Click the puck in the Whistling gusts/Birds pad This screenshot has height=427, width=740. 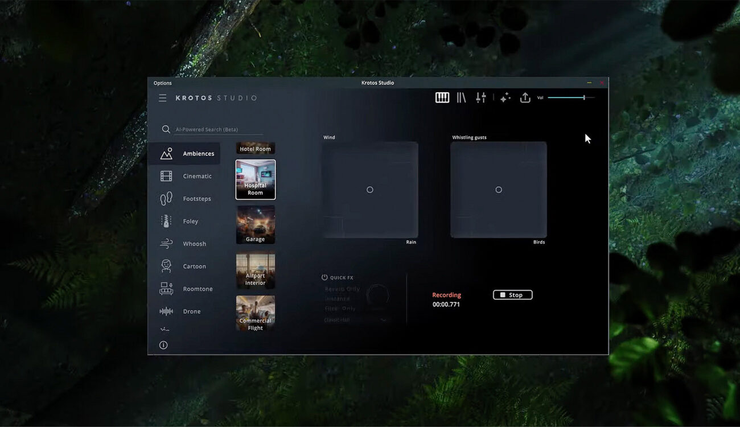499,190
